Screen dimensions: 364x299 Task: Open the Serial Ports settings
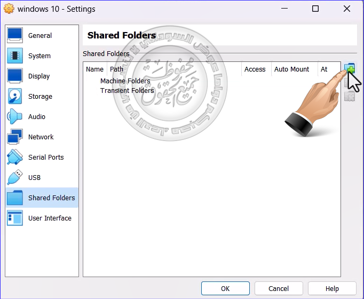coord(46,158)
